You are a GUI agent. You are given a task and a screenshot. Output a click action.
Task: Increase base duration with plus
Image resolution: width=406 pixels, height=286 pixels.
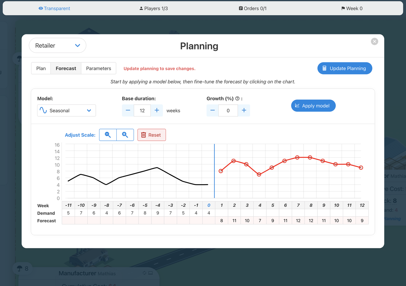157,111
